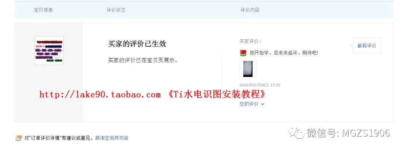The image size is (403, 151).
Task: View the buyer's review photo thumbnail
Action: click(x=248, y=69)
